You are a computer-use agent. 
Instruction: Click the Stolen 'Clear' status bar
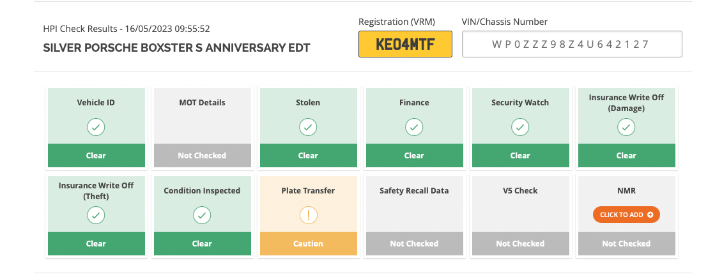[x=308, y=155]
